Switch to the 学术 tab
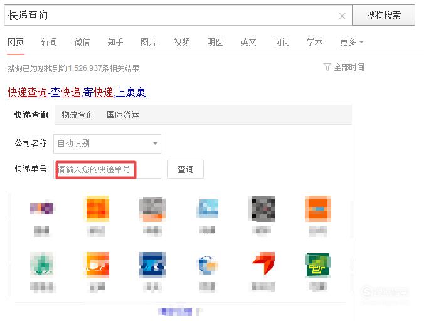Image resolution: width=424 pixels, height=321 pixels. click(x=315, y=42)
